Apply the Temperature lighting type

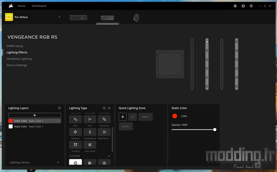(x=90, y=132)
